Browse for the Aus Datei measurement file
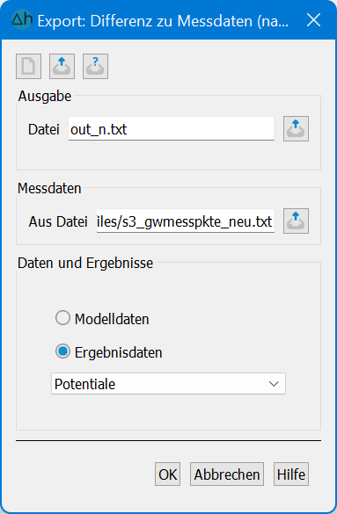Screen dimensions: 337x514 (x=296, y=221)
